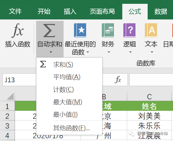Click the 日期 functions label

168,44
